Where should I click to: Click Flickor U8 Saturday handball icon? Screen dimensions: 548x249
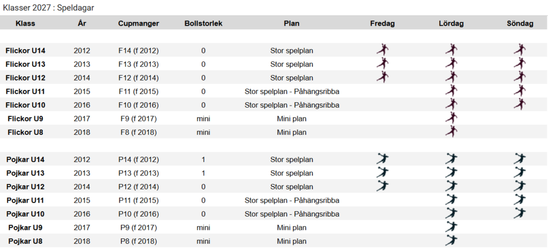451,131
